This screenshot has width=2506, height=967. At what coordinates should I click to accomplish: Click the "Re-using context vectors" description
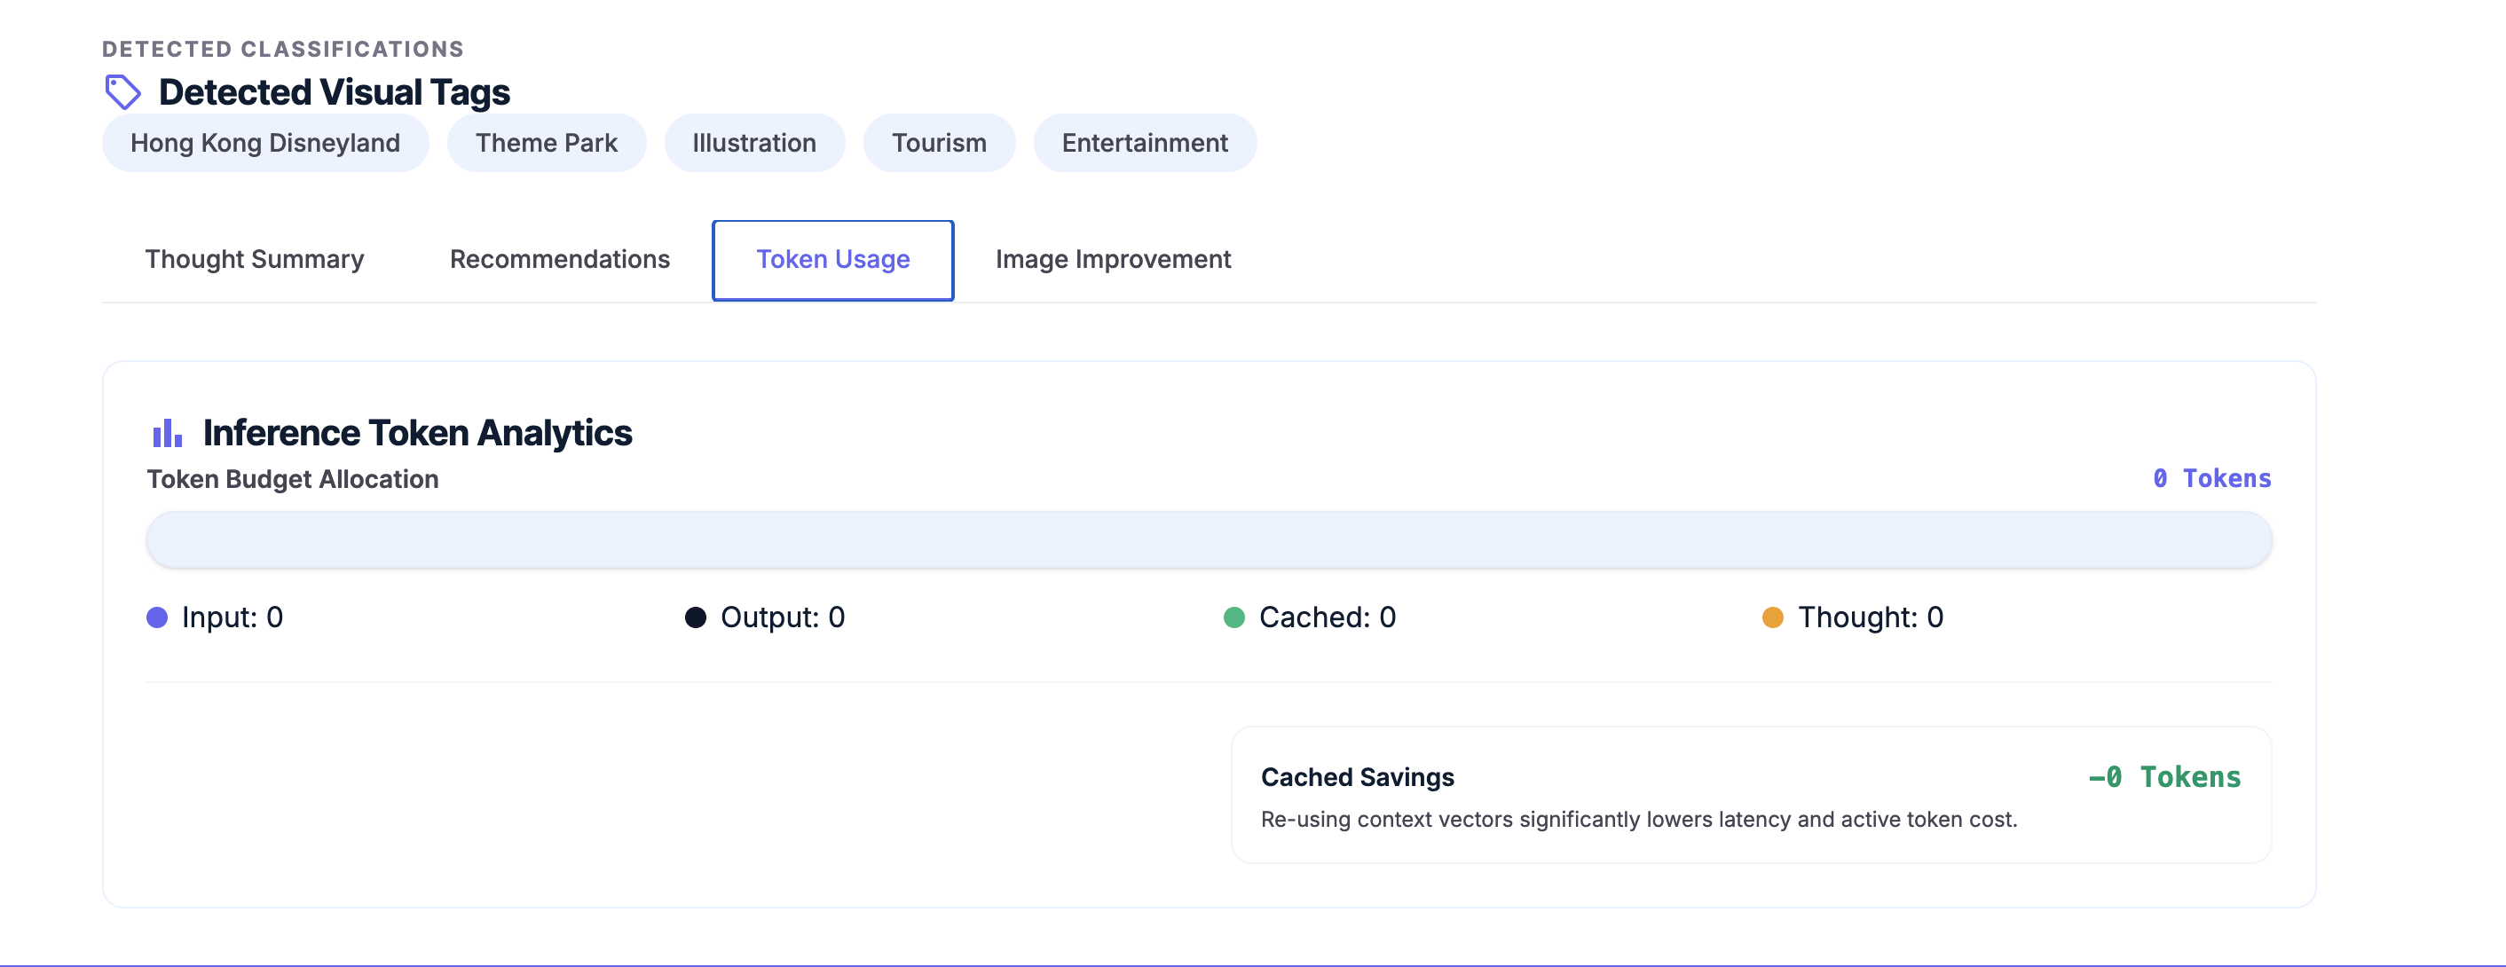1639,819
